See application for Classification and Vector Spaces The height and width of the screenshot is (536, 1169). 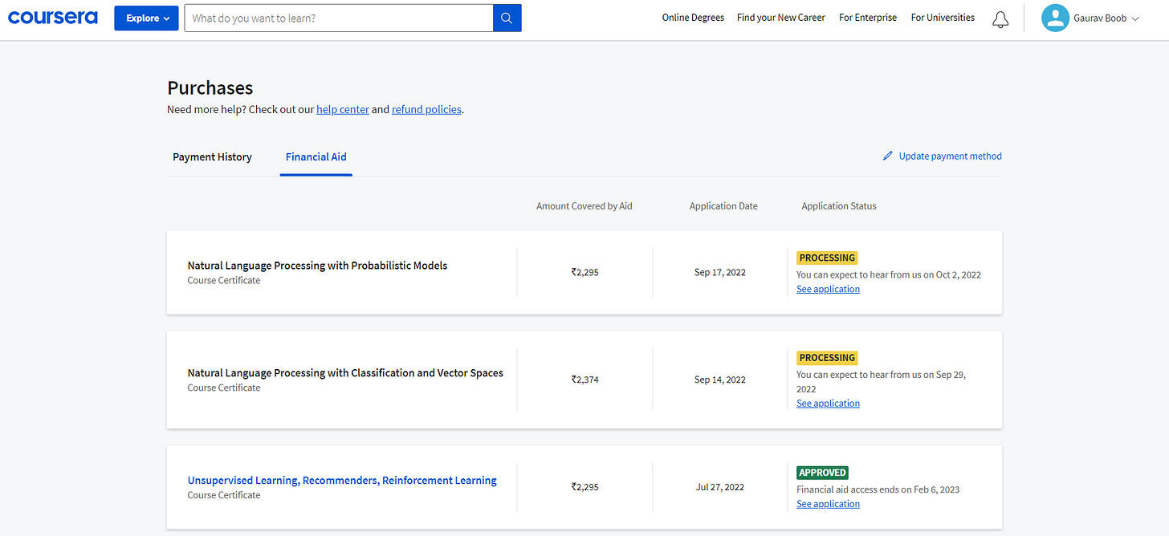point(828,404)
